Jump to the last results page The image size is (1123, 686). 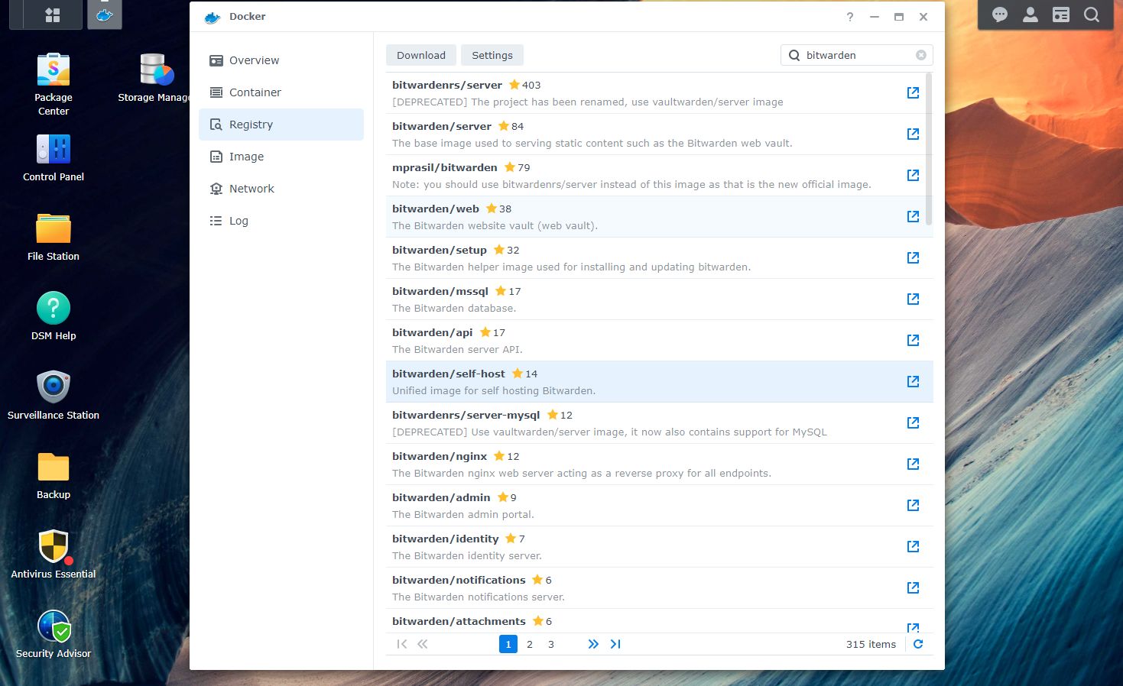[x=615, y=644]
